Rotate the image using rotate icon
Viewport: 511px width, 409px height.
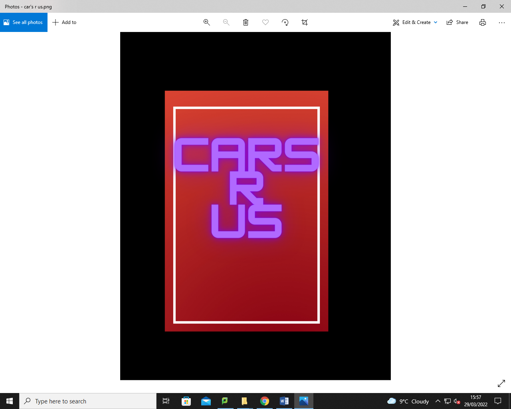(x=285, y=22)
